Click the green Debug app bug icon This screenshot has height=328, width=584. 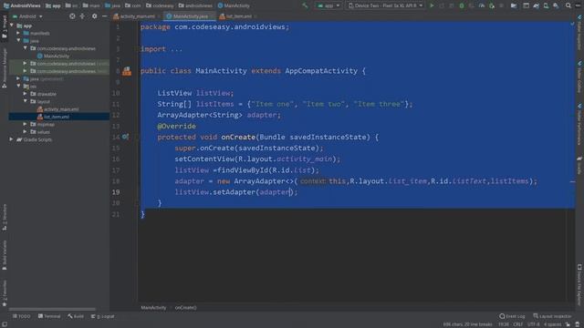pos(462,5)
